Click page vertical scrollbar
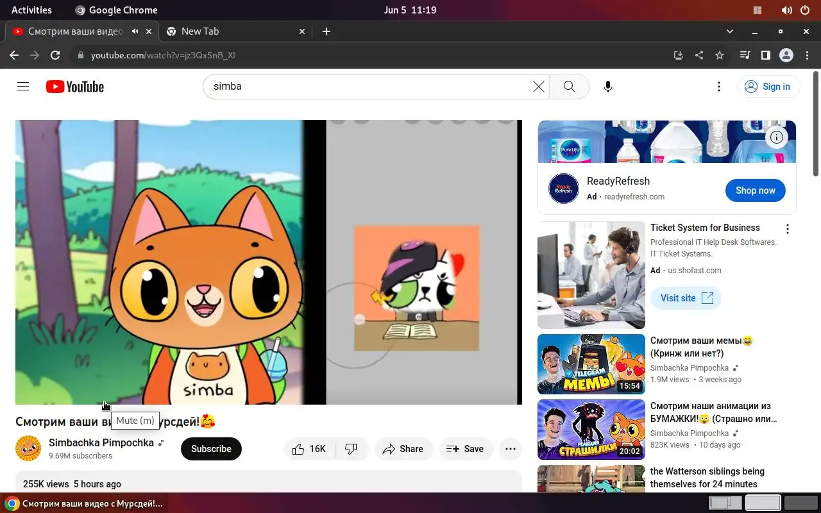This screenshot has height=513, width=821. pyautogui.click(x=816, y=124)
